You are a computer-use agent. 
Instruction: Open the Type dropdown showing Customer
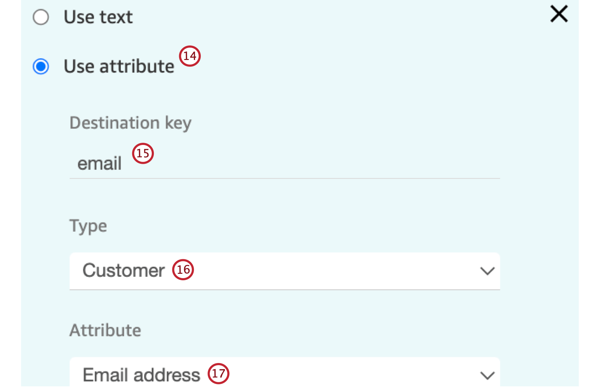(x=284, y=271)
